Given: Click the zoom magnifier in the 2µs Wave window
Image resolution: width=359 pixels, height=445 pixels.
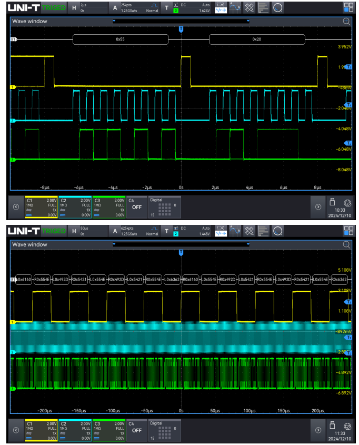Looking at the screenshot, I should [x=346, y=21].
